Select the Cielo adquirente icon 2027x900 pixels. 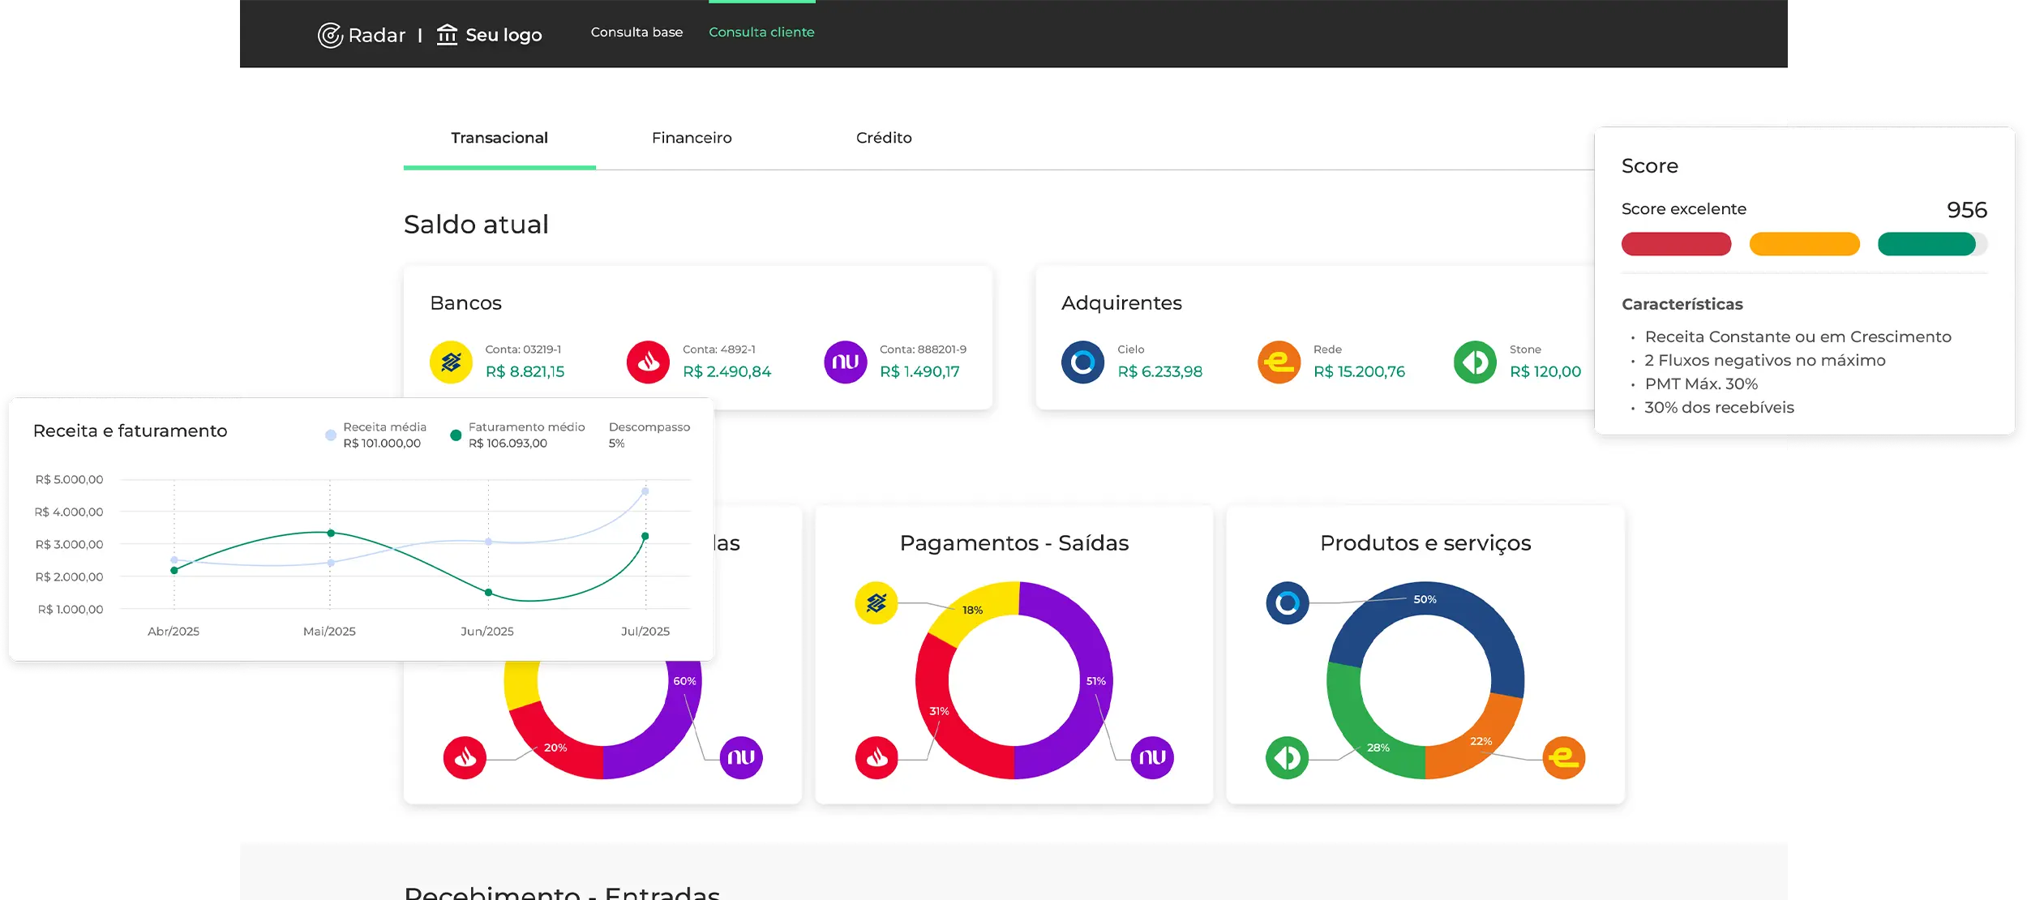pyautogui.click(x=1082, y=362)
